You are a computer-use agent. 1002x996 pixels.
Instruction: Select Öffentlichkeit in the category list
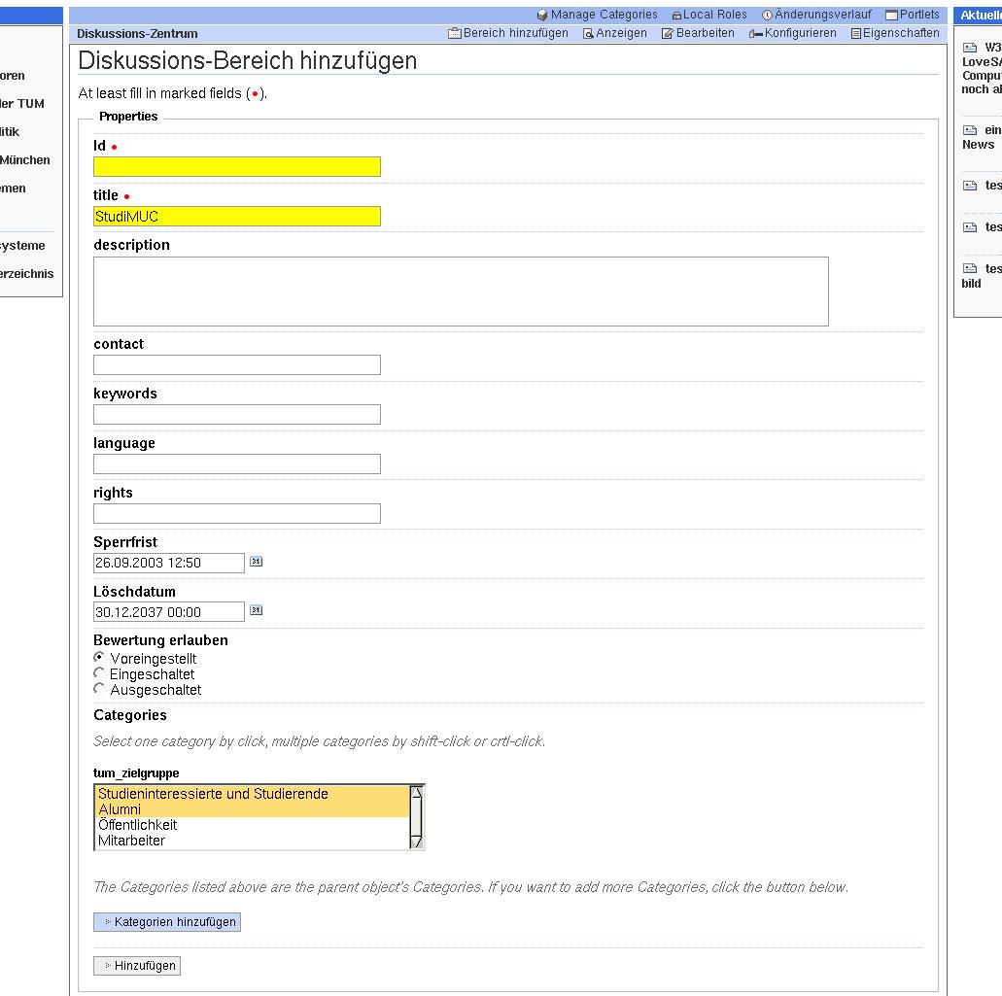tap(138, 825)
